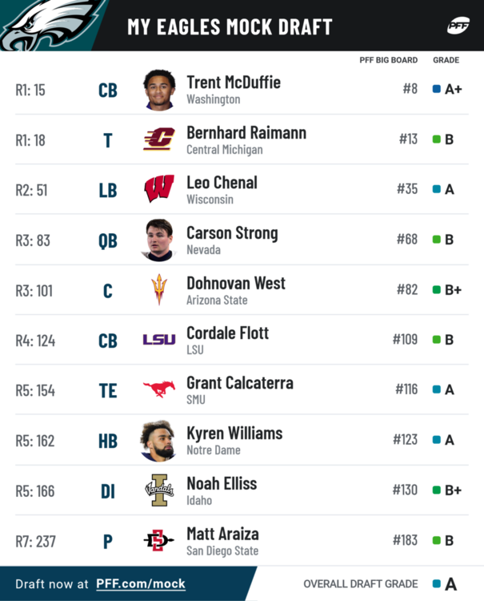Select player name Trent McDuffie

click(x=234, y=82)
